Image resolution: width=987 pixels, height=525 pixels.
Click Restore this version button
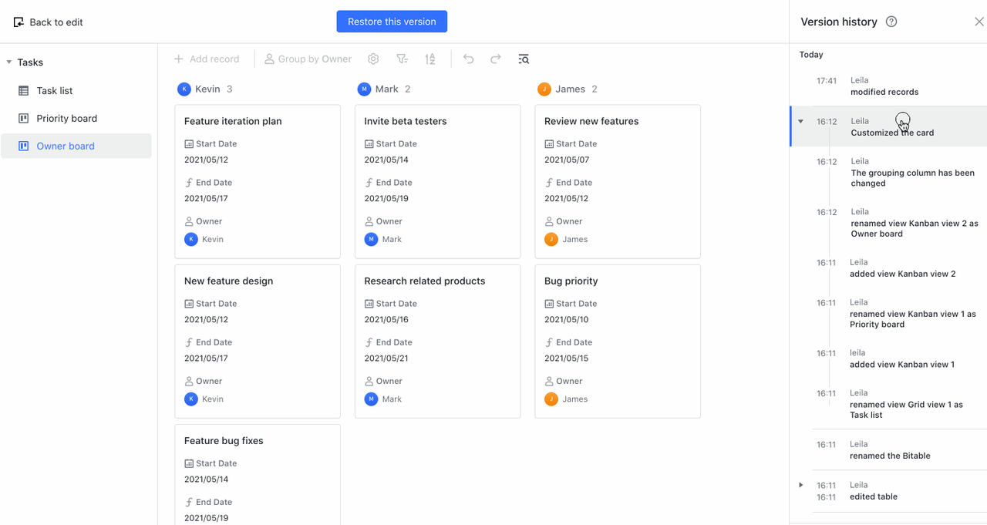click(x=392, y=22)
